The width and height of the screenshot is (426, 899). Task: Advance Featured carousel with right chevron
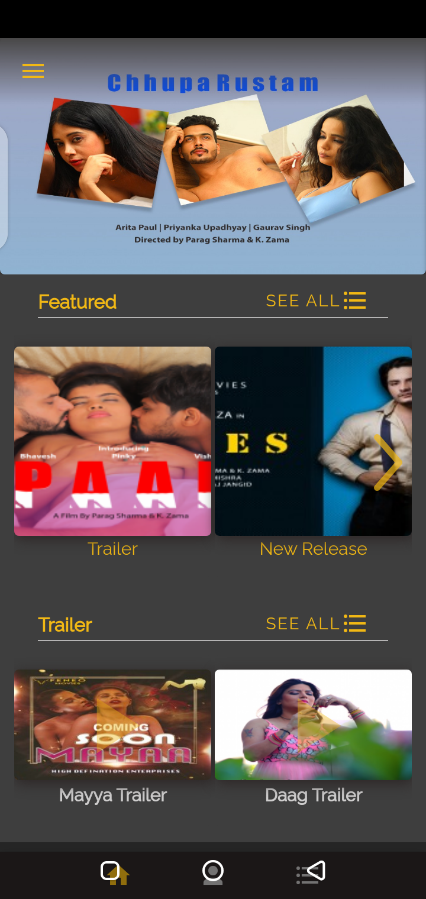tap(388, 463)
